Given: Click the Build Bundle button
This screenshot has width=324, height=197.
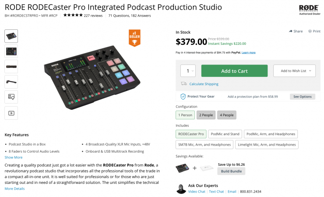Looking at the screenshot, I should (231, 171).
